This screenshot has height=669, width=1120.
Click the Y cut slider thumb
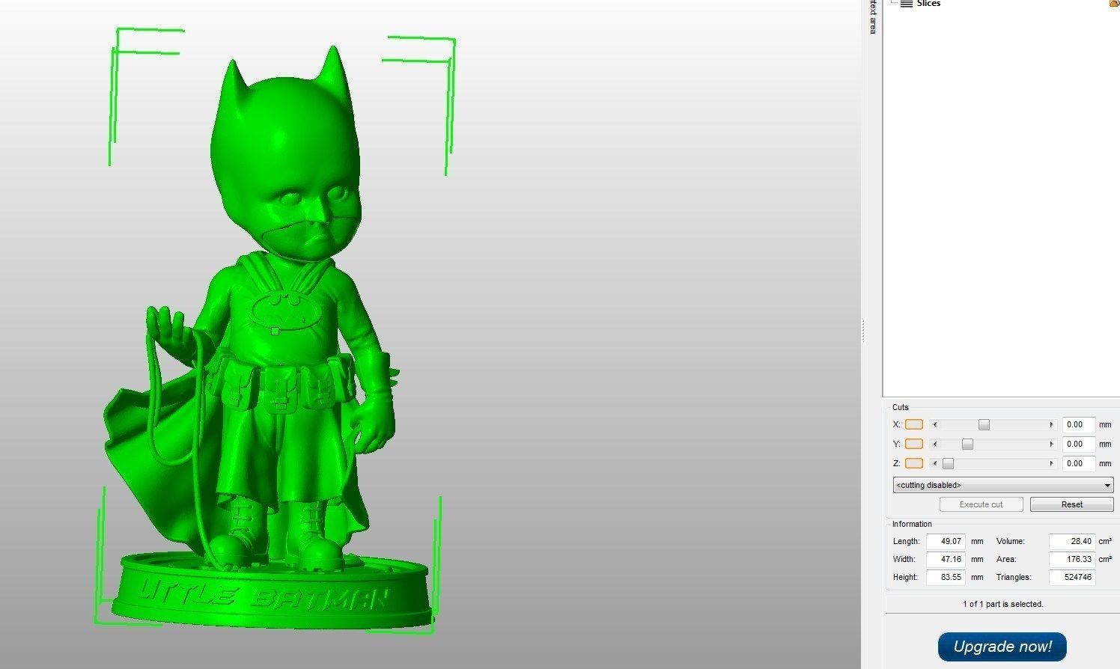[967, 445]
